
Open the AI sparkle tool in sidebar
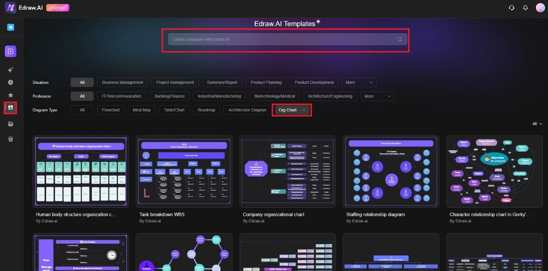tap(11, 70)
